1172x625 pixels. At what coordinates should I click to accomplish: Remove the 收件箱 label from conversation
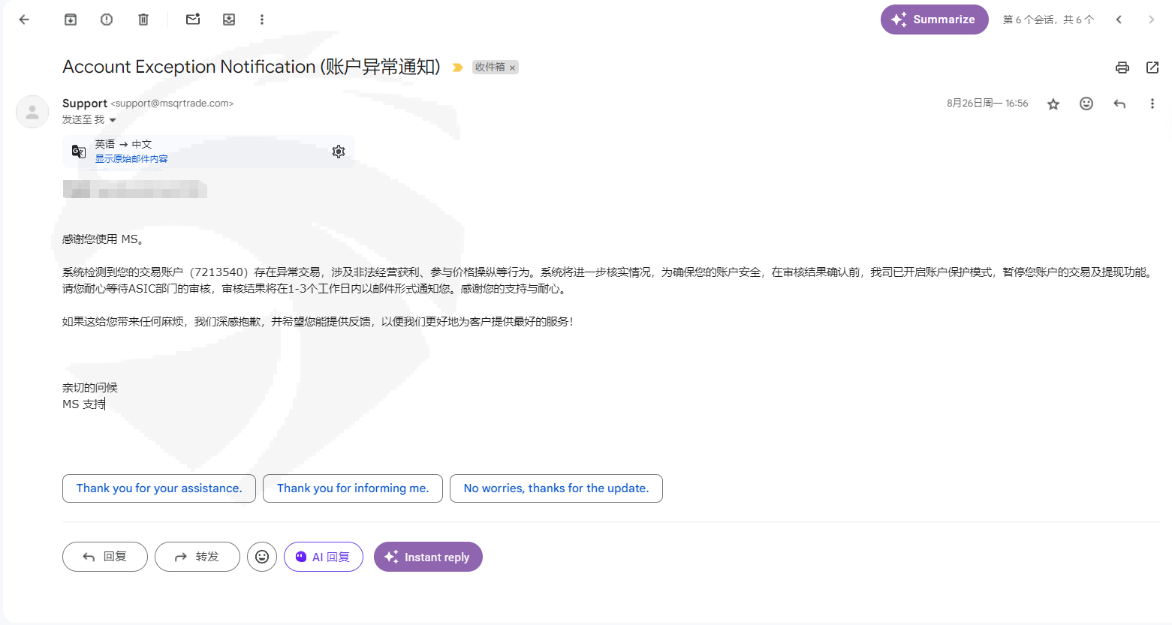coord(513,68)
